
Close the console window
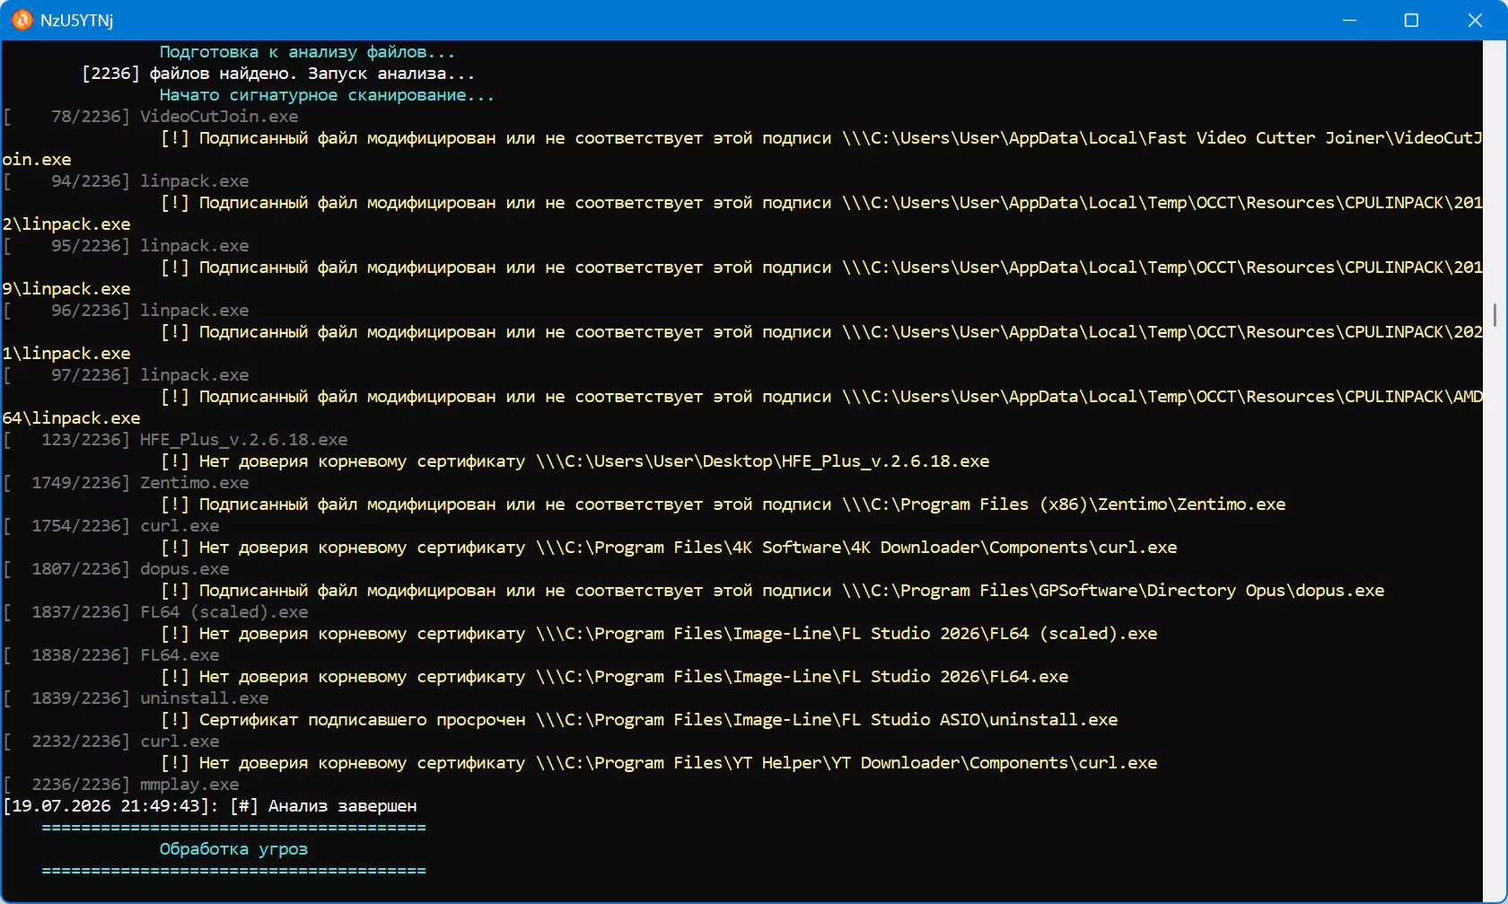click(1475, 20)
